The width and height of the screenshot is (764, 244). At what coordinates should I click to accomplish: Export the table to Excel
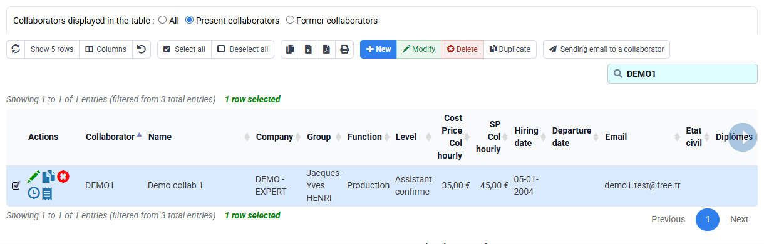pos(308,49)
